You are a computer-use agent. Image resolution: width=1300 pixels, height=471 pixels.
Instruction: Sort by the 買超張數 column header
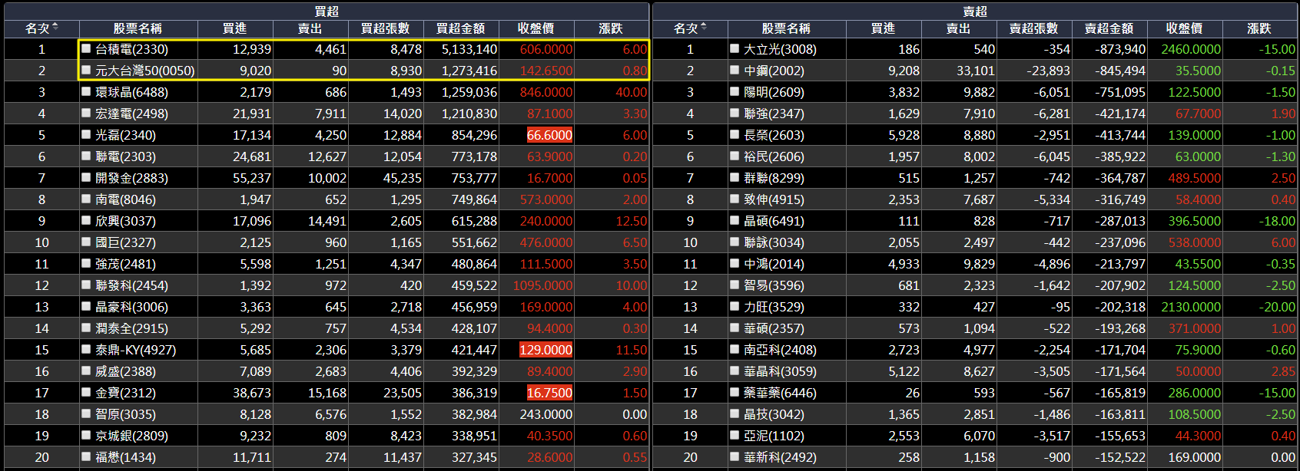click(385, 28)
